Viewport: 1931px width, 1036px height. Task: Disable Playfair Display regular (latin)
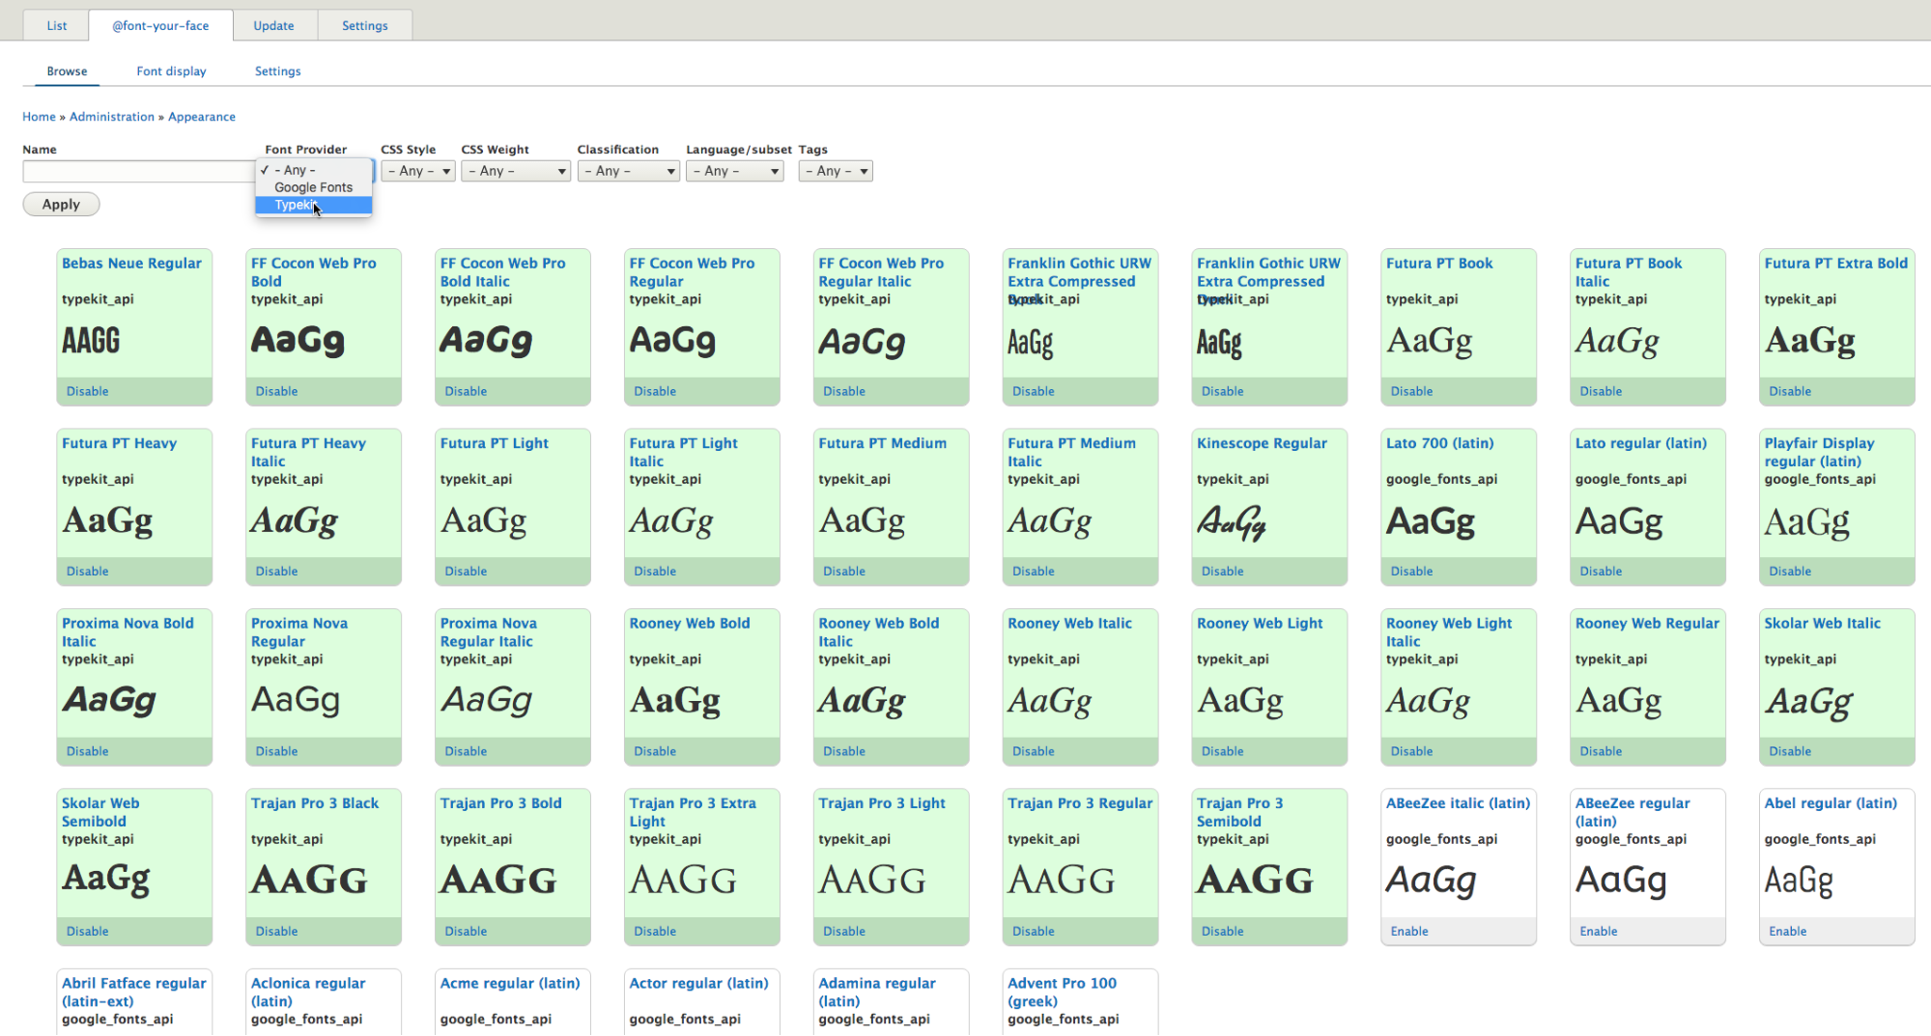point(1790,572)
